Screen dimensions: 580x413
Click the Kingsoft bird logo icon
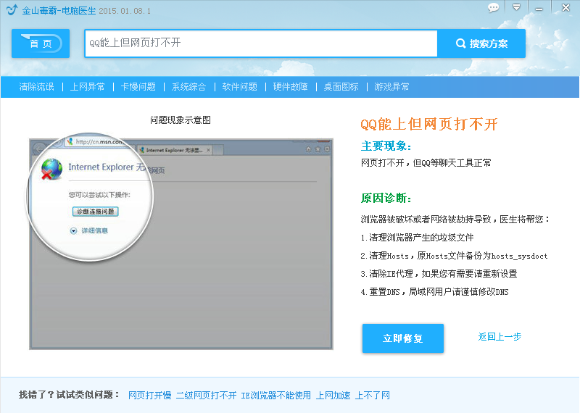pyautogui.click(x=12, y=9)
